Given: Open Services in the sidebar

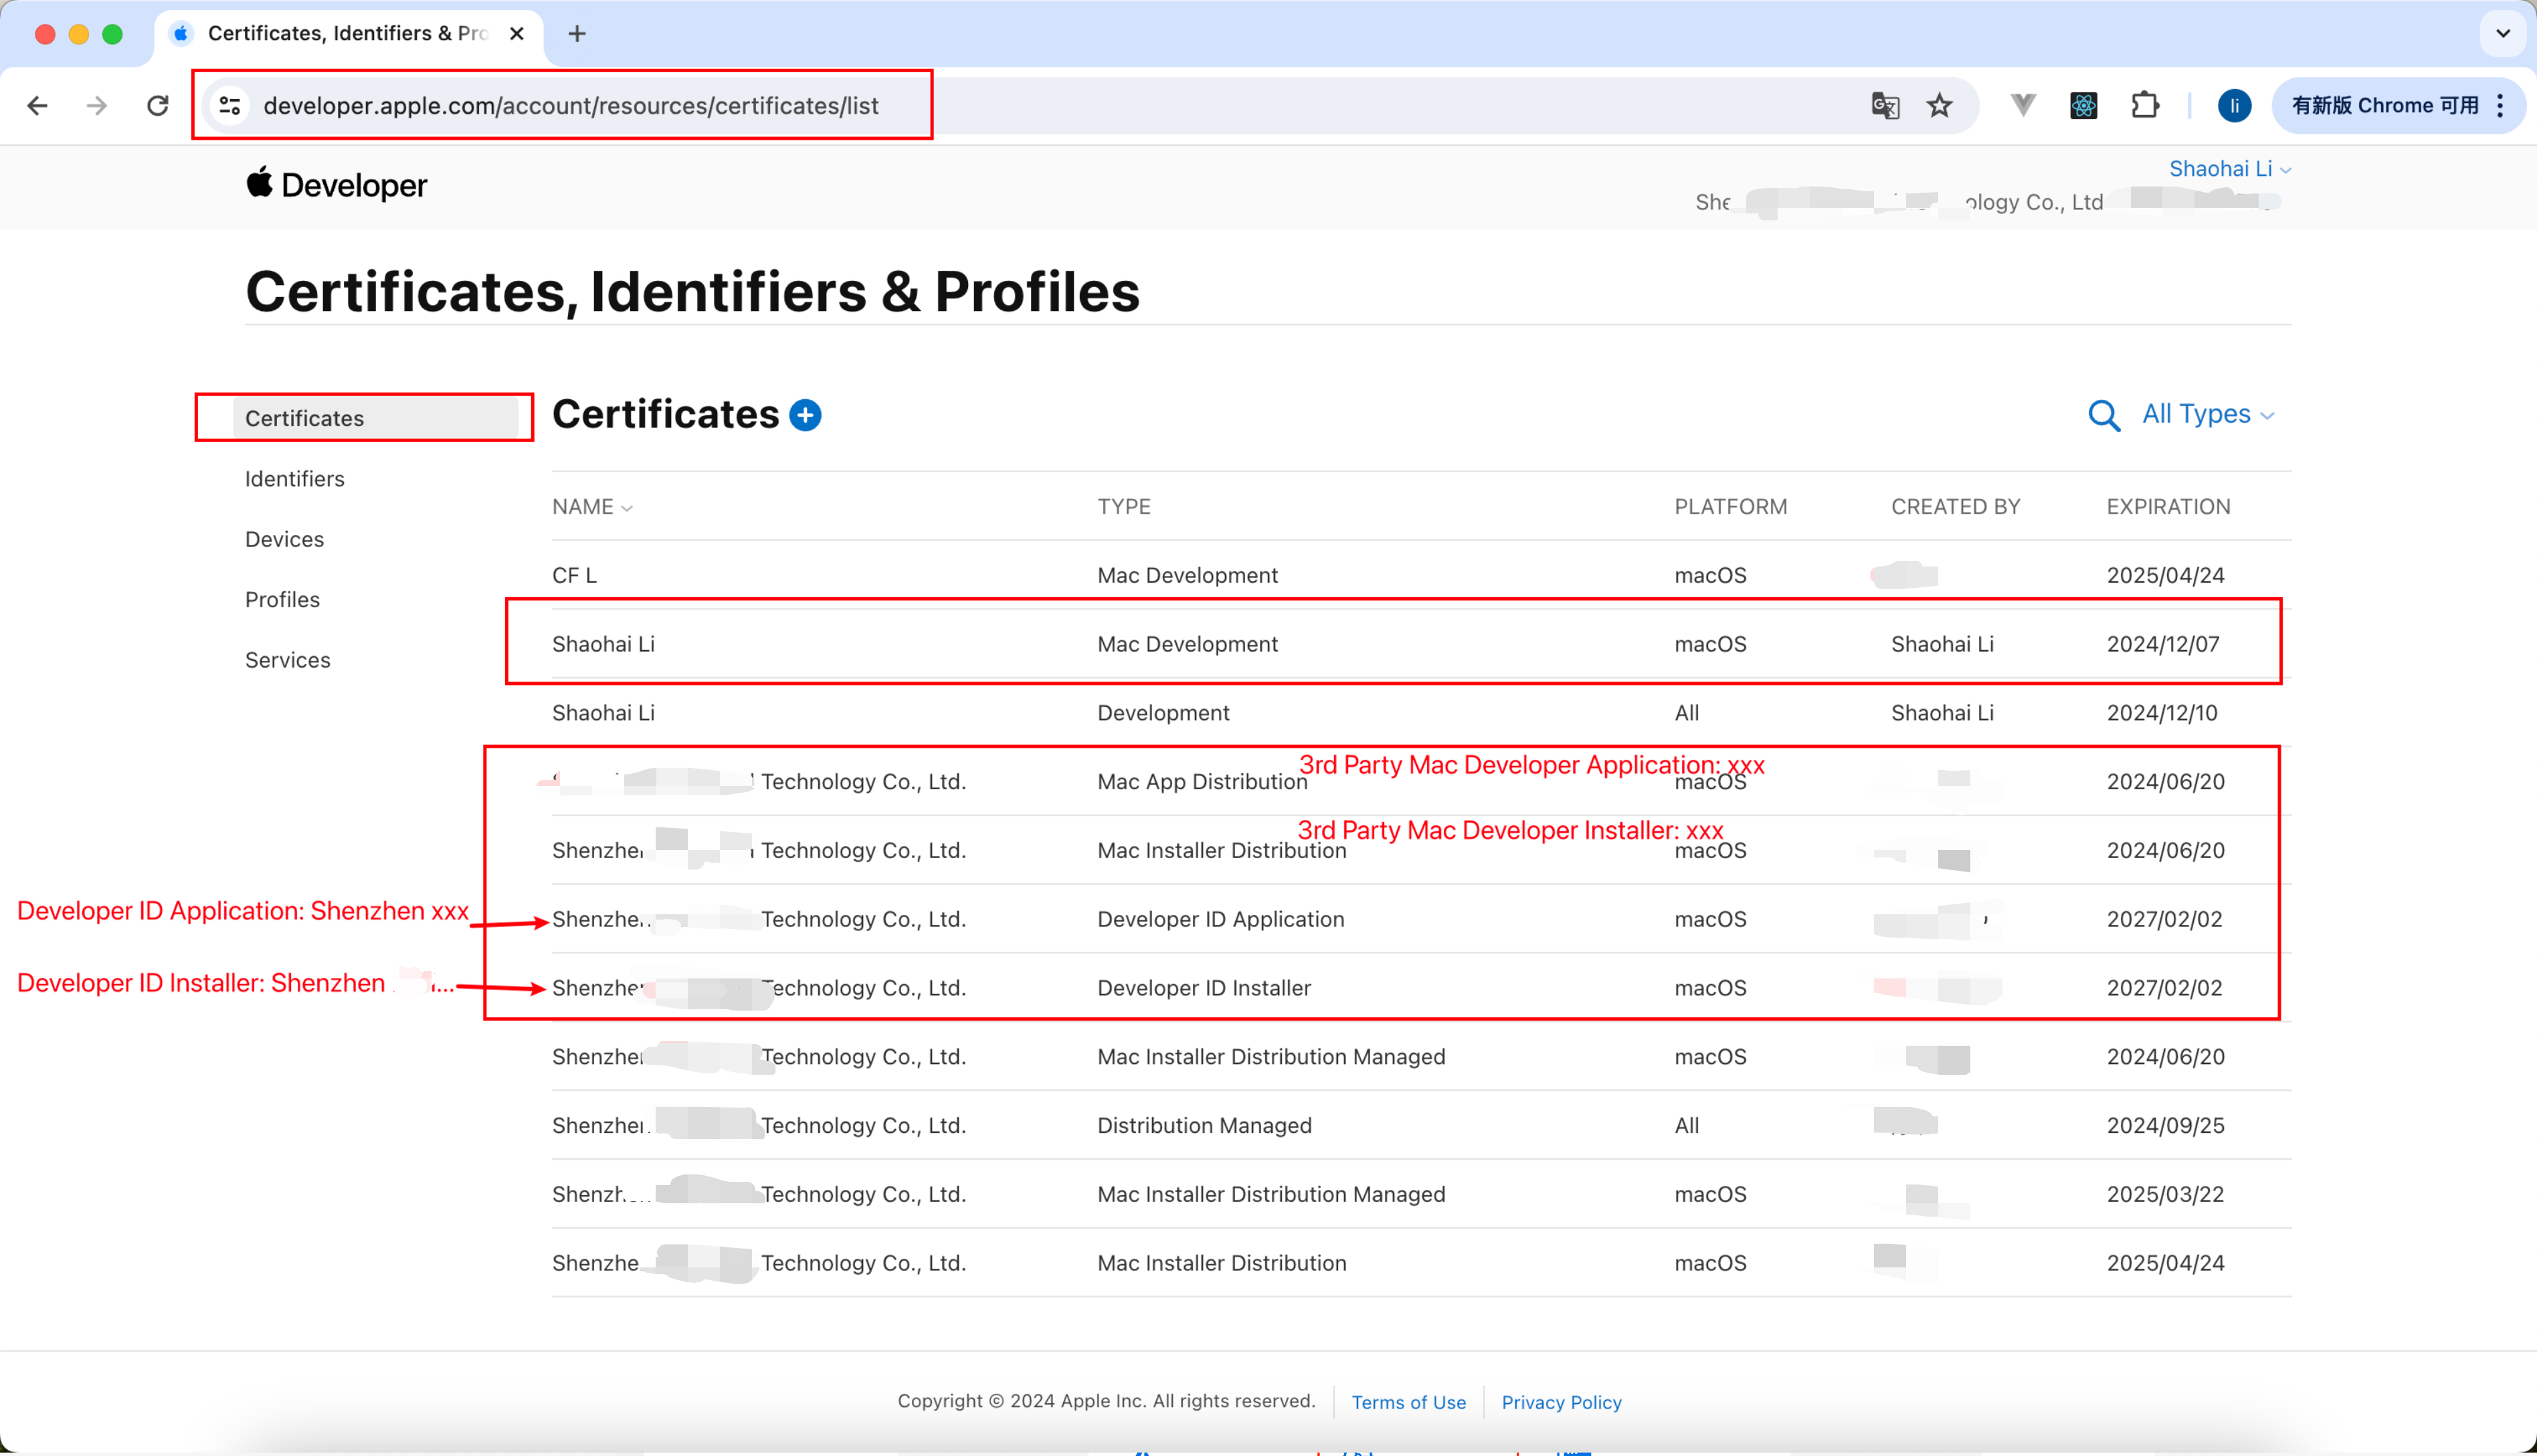Looking at the screenshot, I should (x=287, y=660).
